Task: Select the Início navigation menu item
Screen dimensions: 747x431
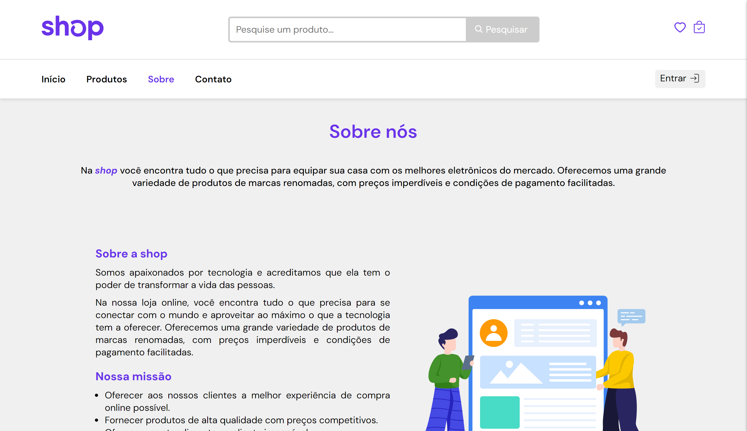Action: click(x=53, y=79)
